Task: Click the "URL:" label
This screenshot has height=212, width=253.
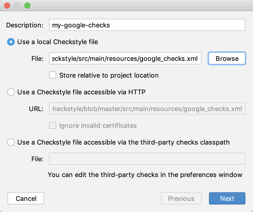Action: 36,109
